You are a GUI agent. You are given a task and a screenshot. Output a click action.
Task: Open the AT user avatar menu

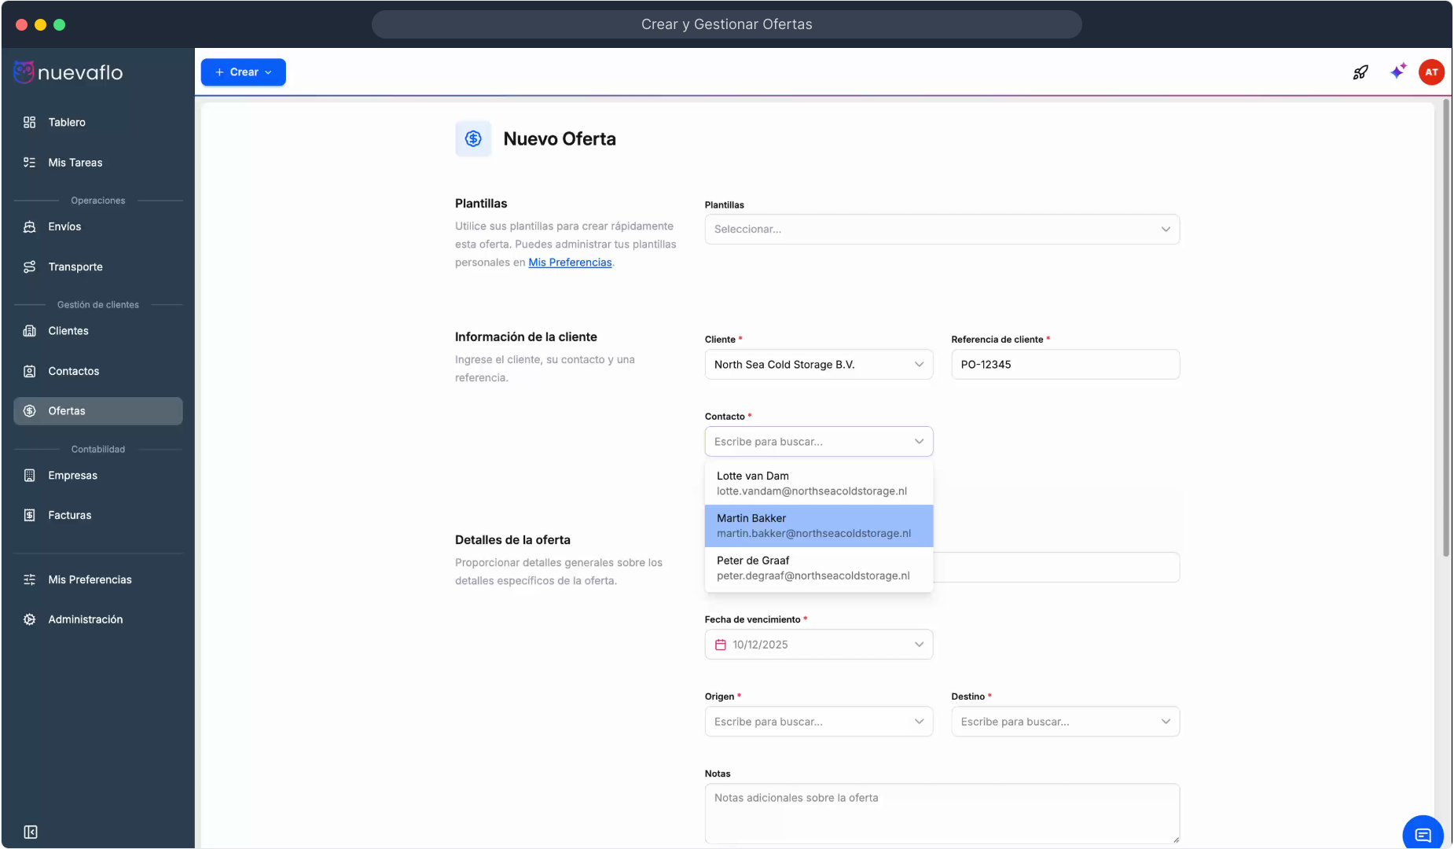click(x=1431, y=72)
